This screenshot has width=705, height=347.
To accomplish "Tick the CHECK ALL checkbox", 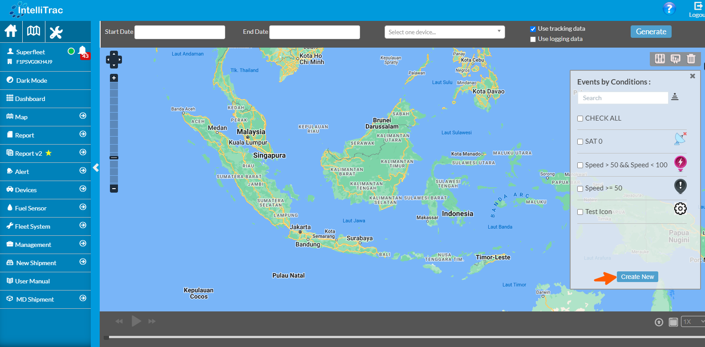I will click(580, 118).
